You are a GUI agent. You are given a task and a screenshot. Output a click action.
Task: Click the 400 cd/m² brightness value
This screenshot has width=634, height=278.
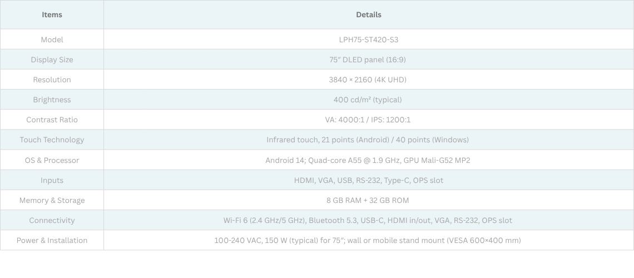tap(368, 100)
